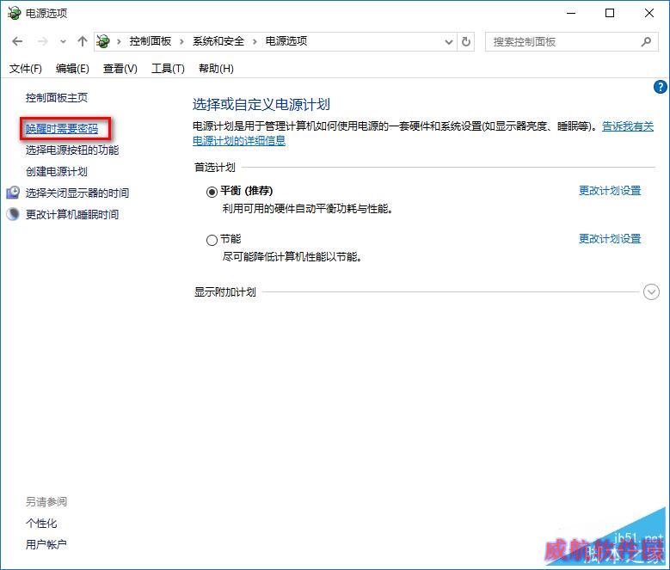Open 更改计划设置 for the 节能 plan

click(x=610, y=239)
